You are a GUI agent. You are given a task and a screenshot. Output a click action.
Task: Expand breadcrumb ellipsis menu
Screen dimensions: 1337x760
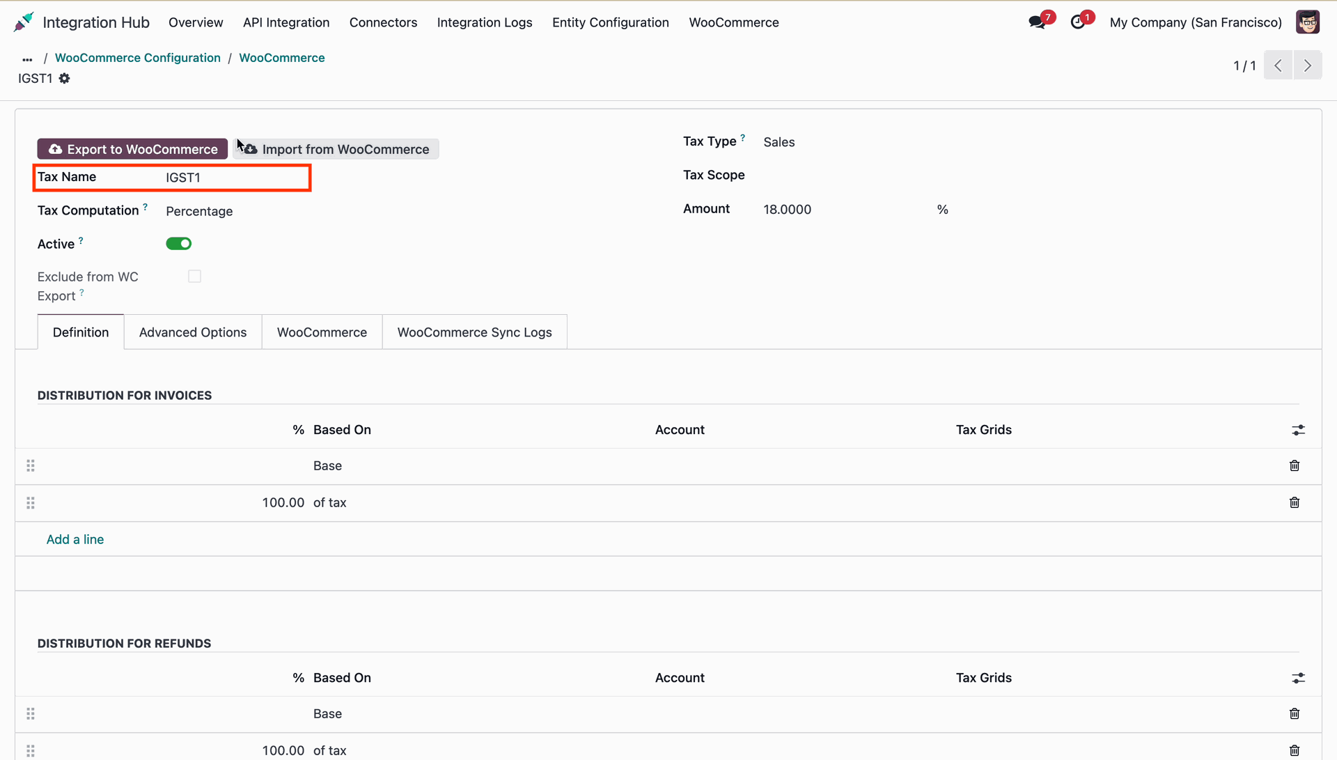pos(27,59)
